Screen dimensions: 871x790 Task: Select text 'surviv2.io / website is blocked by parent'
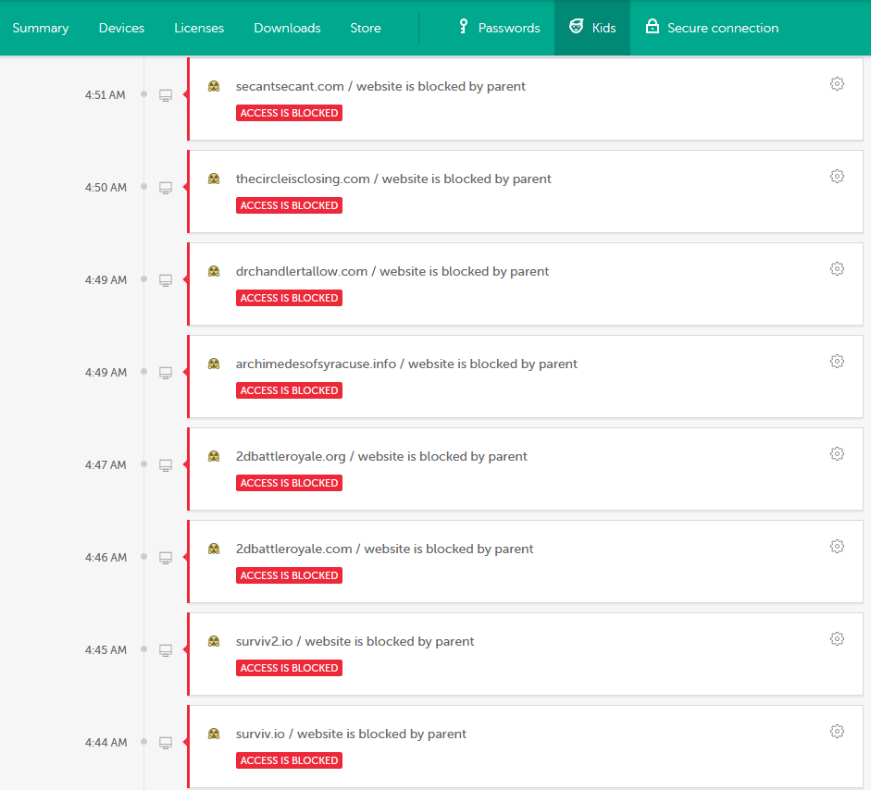355,641
